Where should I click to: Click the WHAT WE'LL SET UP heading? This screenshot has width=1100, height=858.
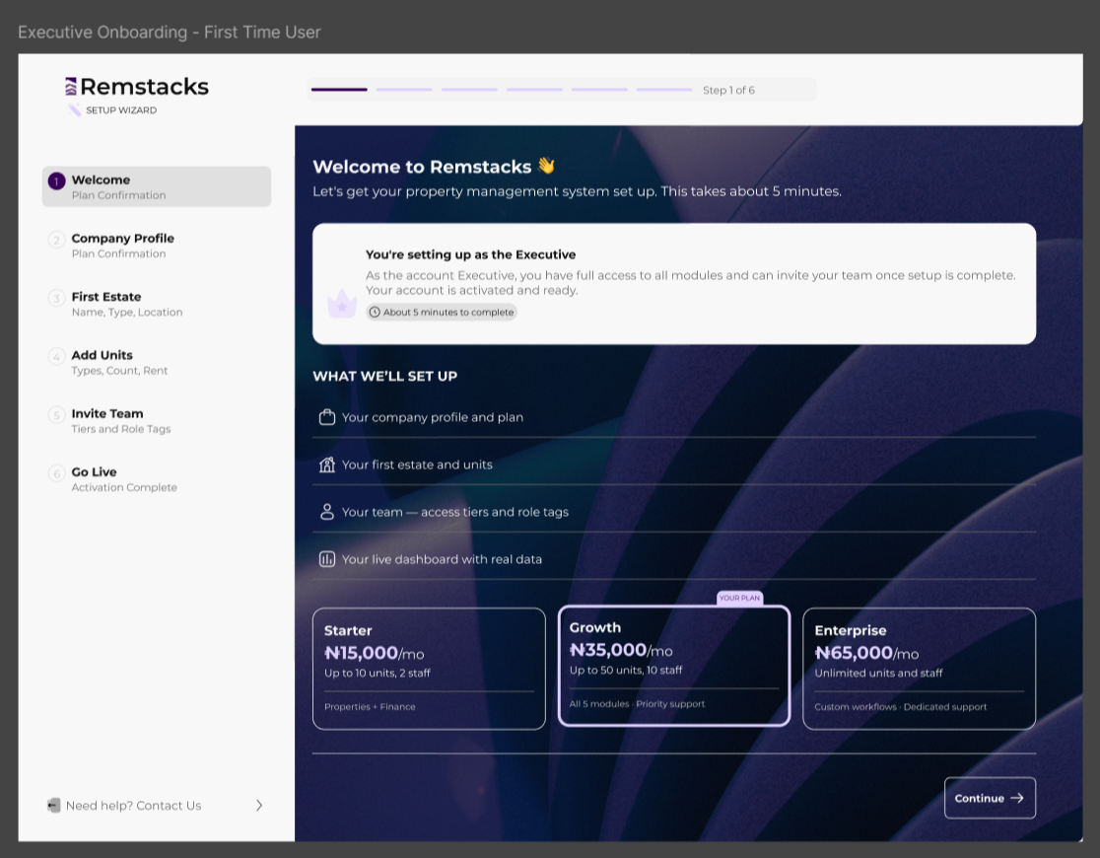[385, 377]
